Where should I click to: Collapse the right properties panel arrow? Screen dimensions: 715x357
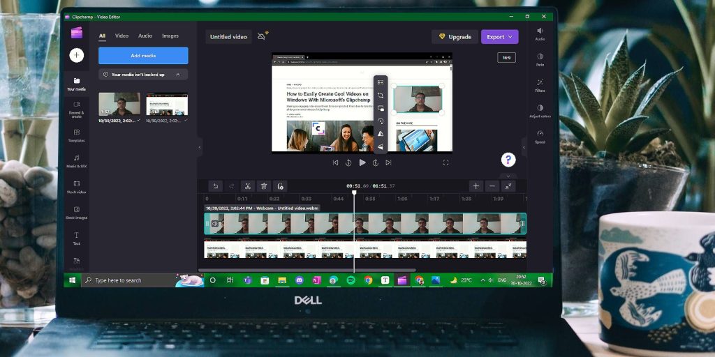[524, 147]
